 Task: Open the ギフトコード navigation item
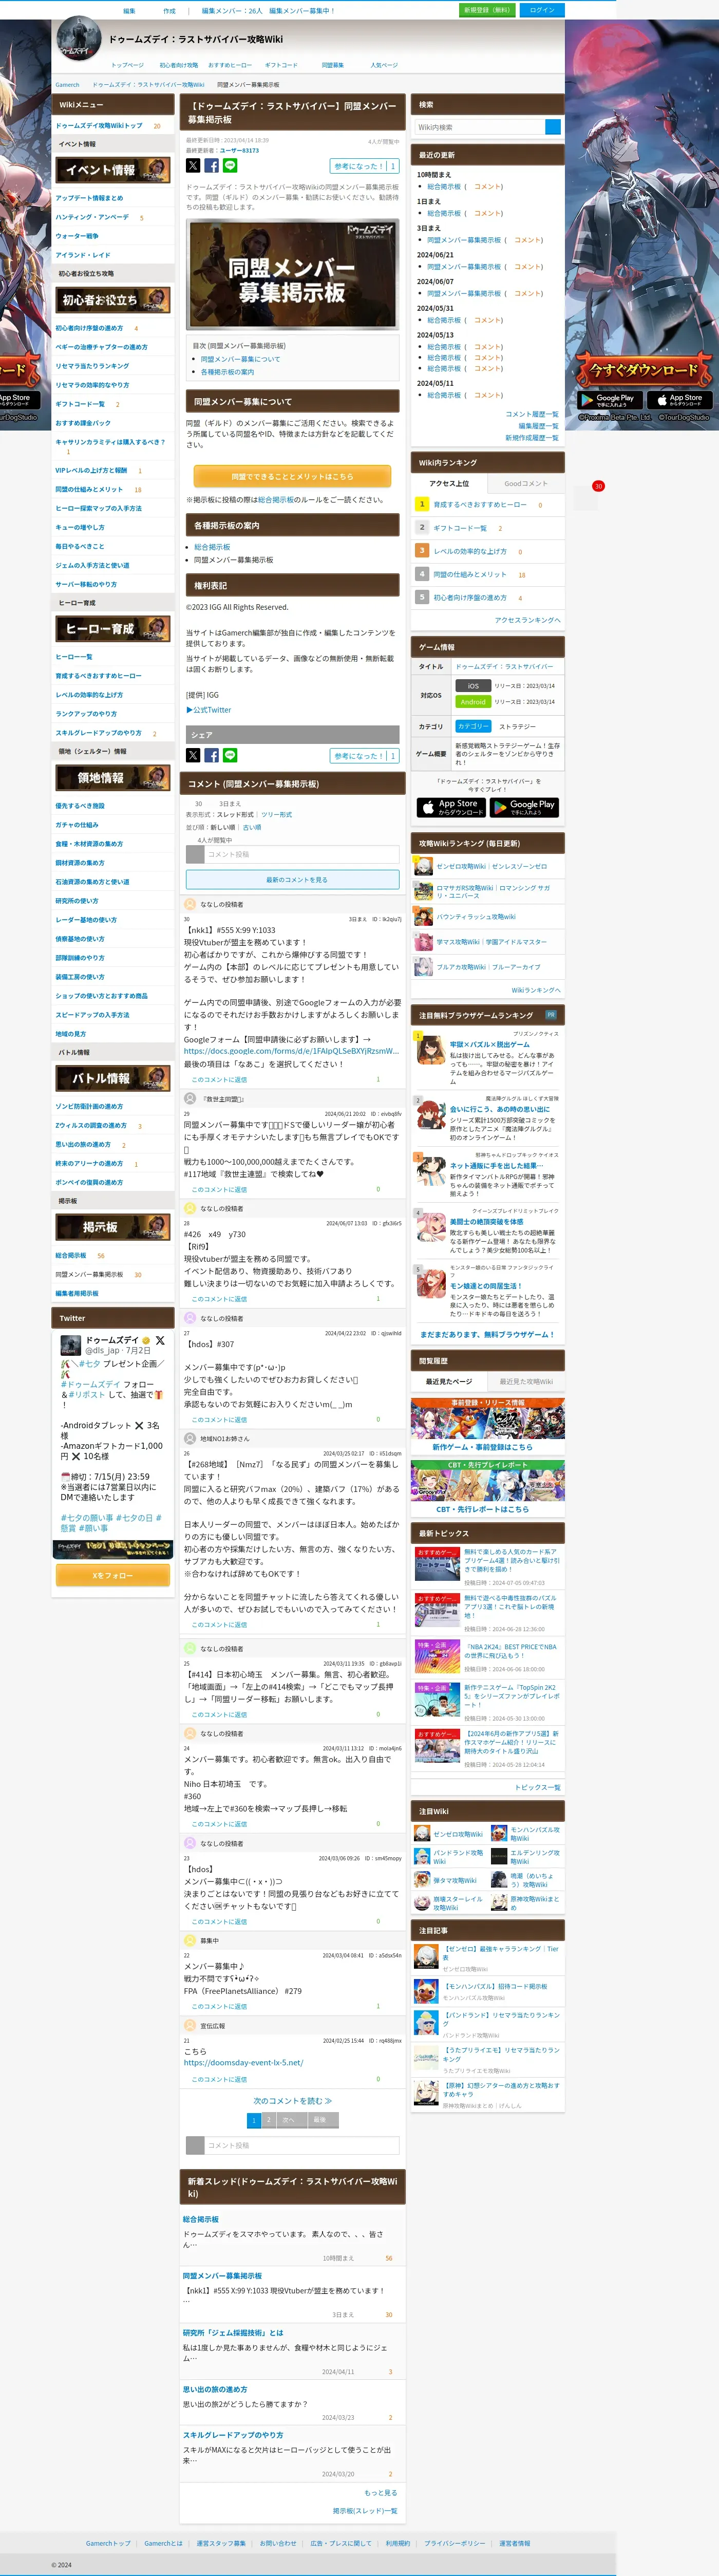click(x=281, y=65)
